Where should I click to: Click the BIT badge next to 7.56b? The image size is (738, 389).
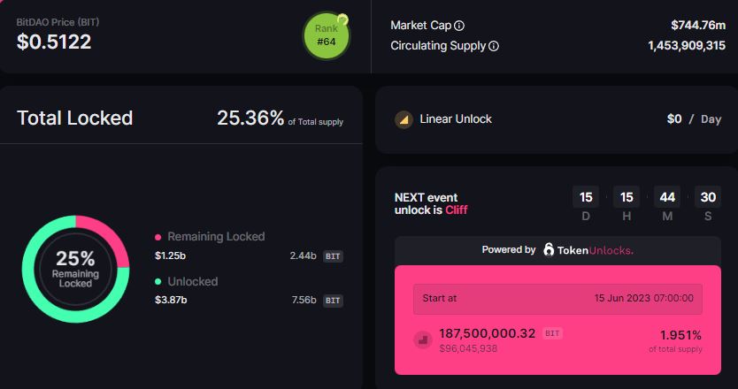(333, 301)
